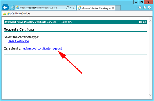This screenshot has height=101, width=154.
Task: Click the scrollbar up arrow
Action: tap(150, 21)
